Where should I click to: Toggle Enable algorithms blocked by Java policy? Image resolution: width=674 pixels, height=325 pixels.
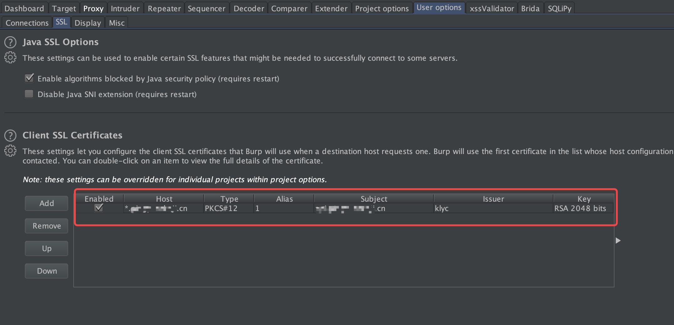pos(29,78)
